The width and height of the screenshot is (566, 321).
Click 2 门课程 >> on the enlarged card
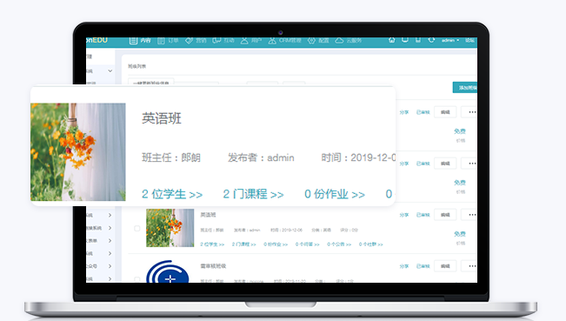pyautogui.click(x=253, y=194)
